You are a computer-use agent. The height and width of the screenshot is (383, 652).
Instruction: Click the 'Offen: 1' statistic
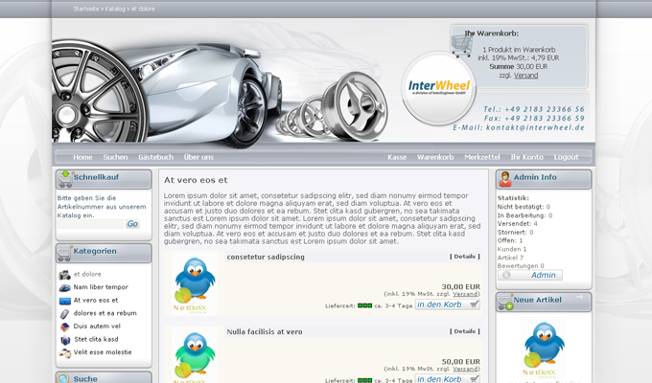[510, 240]
